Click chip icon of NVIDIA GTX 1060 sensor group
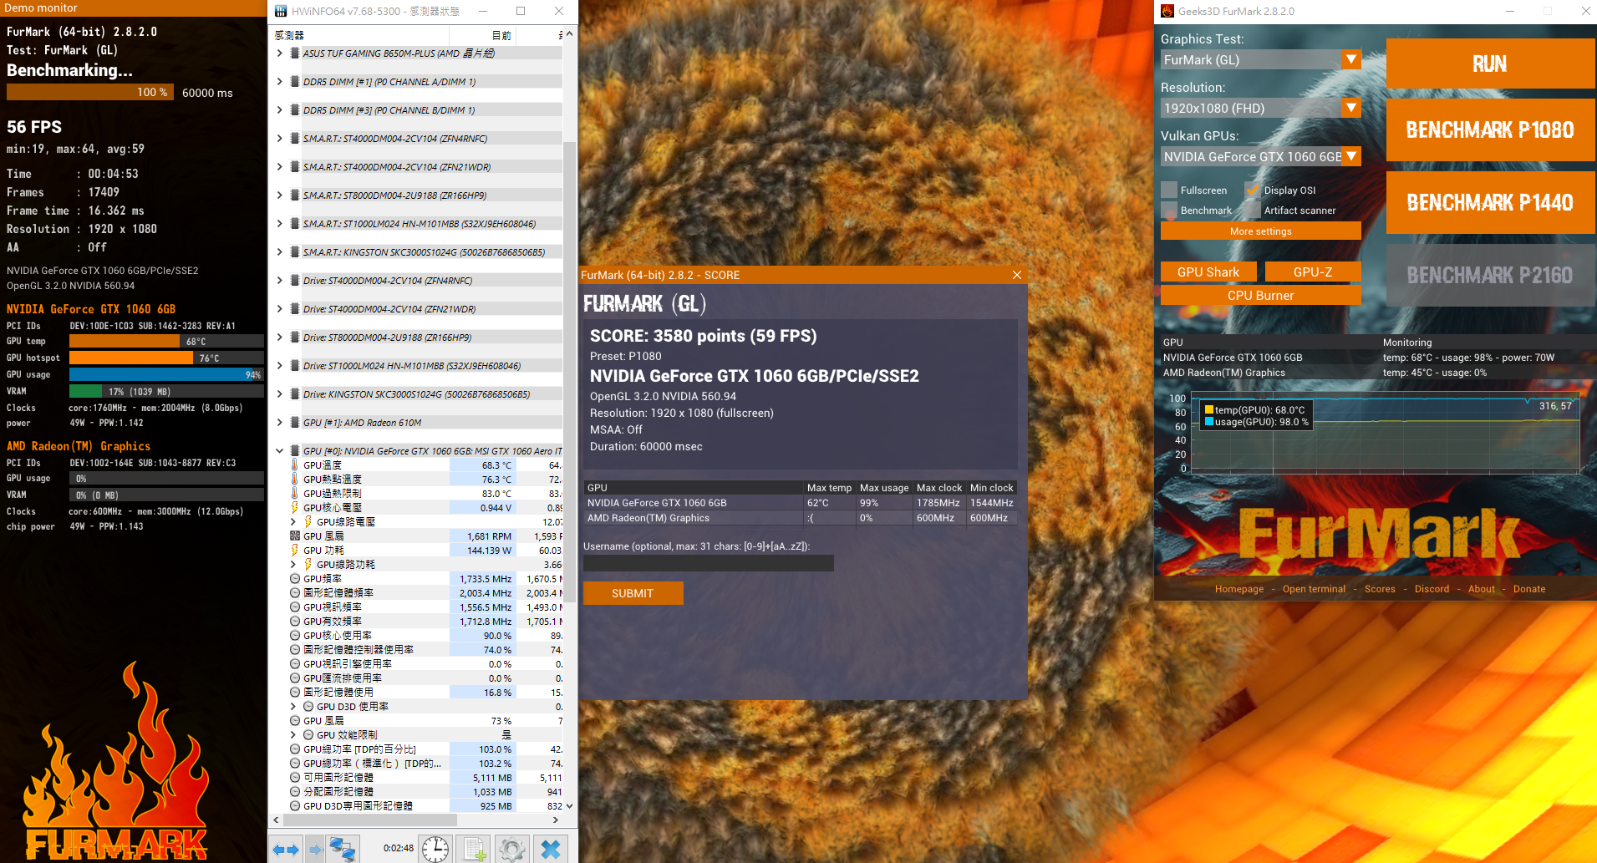 294,451
